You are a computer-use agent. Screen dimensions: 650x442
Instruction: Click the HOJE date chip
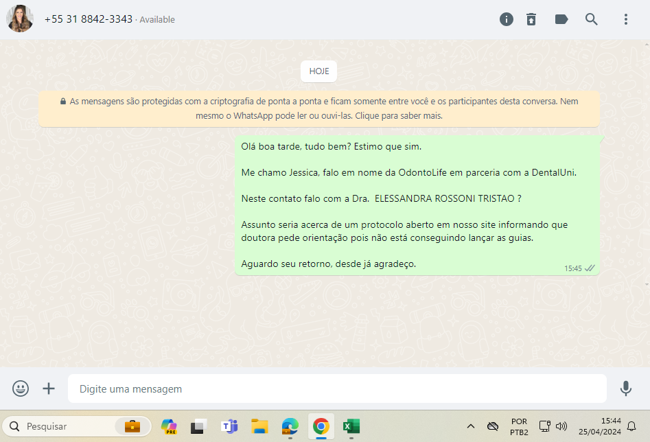pos(318,71)
